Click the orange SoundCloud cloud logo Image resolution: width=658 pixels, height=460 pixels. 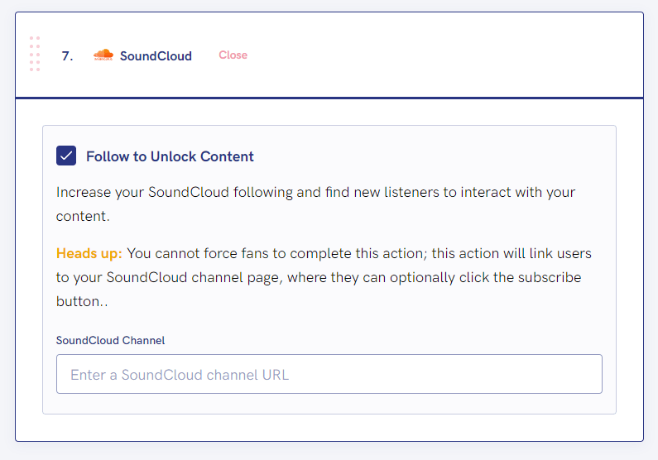(103, 55)
